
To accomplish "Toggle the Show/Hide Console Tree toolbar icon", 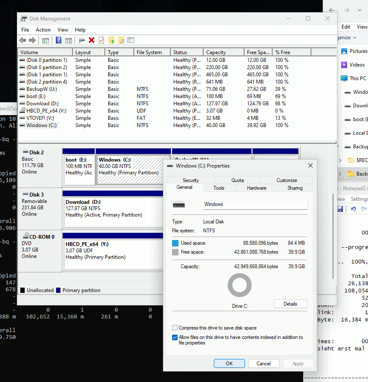I will coord(46,40).
